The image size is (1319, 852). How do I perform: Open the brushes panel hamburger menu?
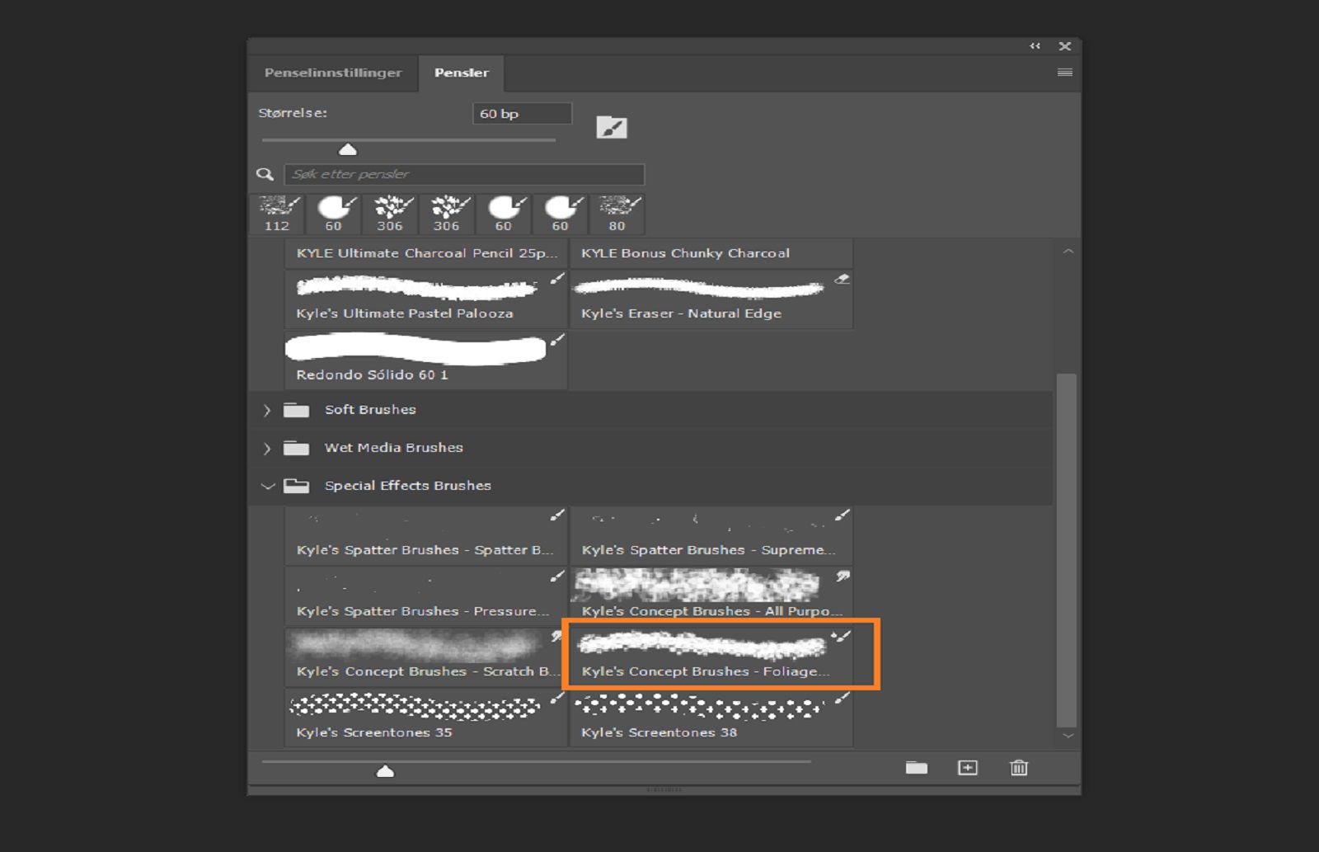point(1065,73)
